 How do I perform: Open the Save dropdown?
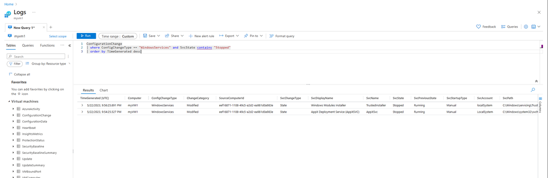(152, 36)
